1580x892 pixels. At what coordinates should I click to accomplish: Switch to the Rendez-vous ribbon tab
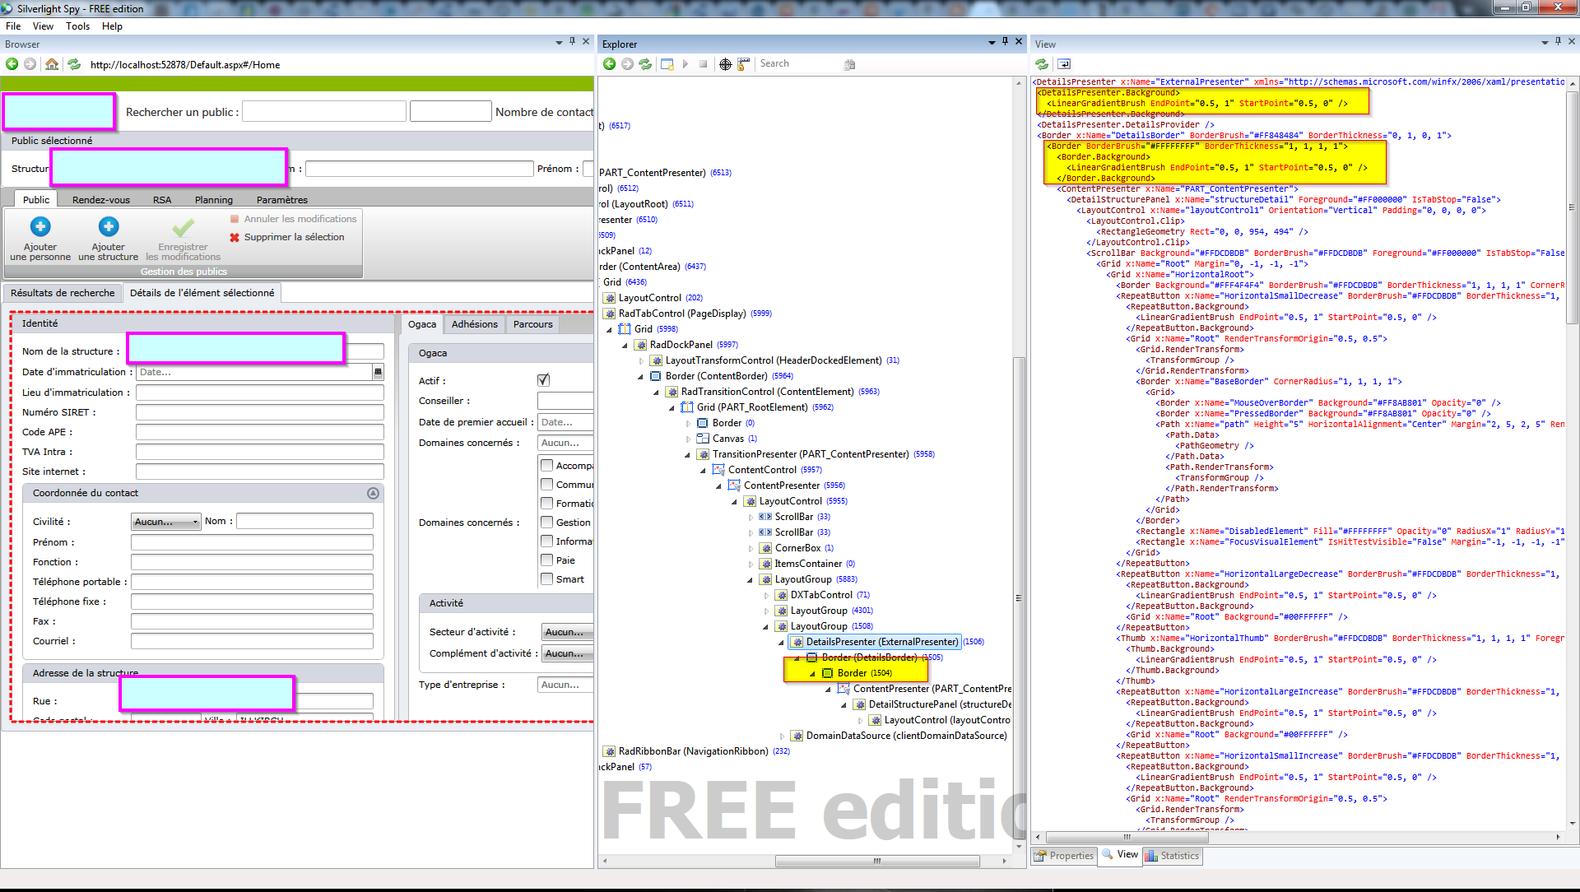100,200
